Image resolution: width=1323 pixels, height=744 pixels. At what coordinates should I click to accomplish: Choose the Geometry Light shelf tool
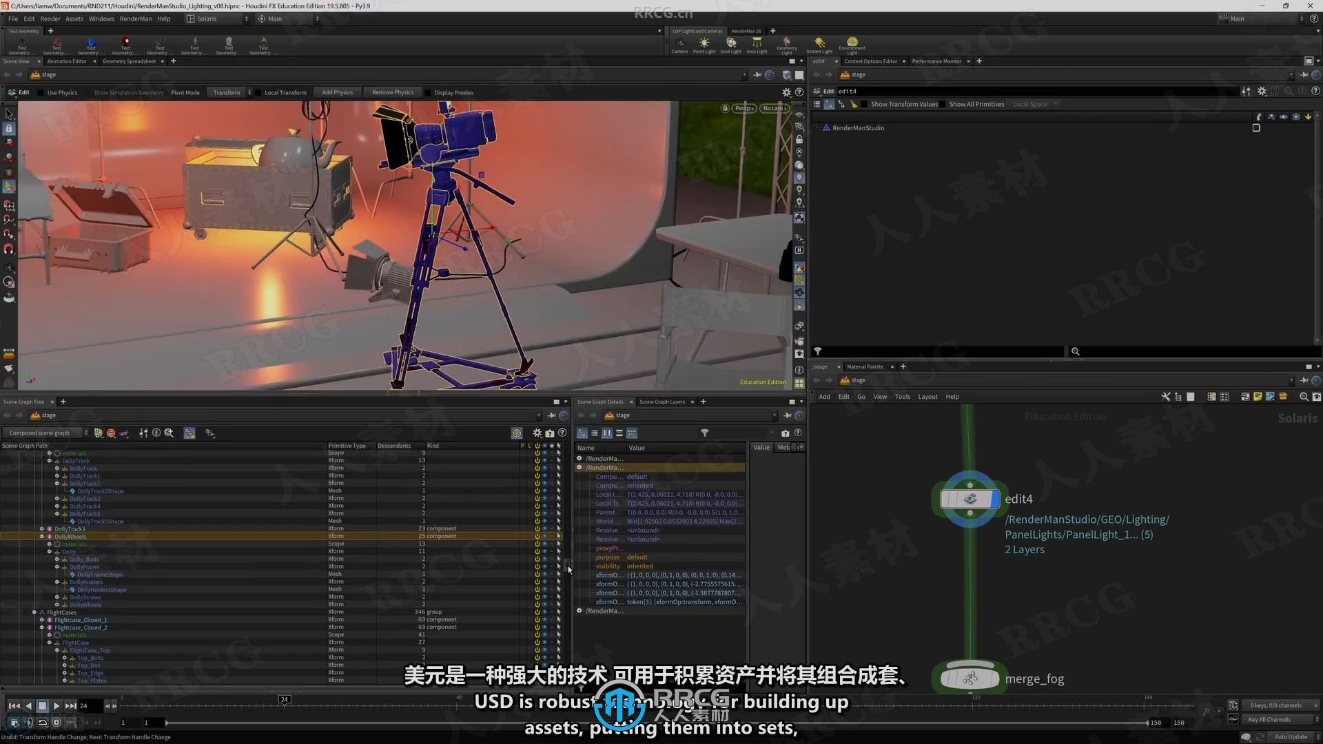coord(787,45)
